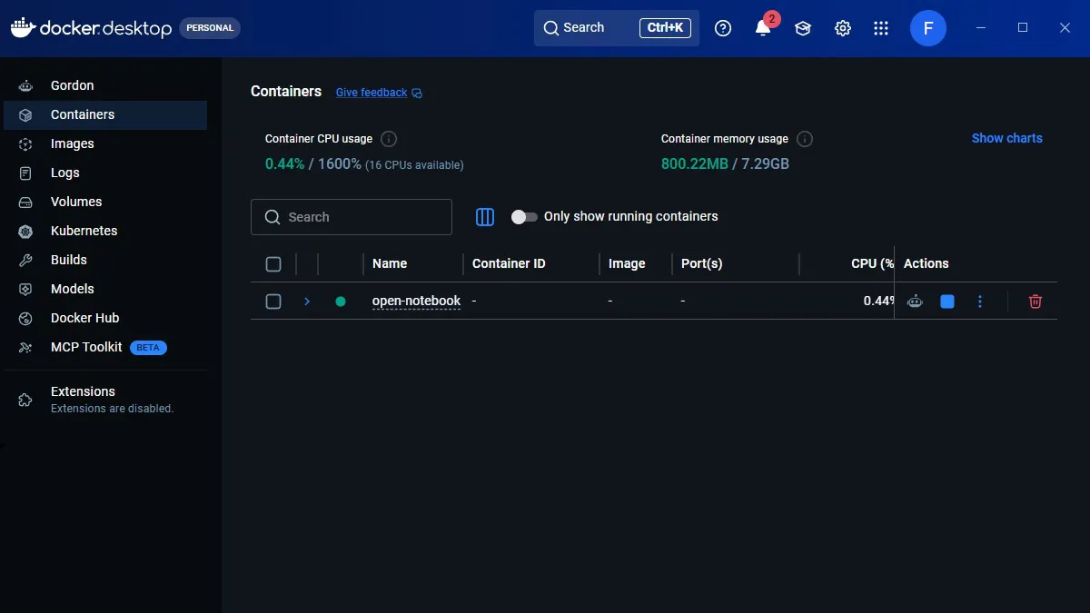Open Docker Hub in sidebar
This screenshot has width=1090, height=613.
(x=105, y=318)
